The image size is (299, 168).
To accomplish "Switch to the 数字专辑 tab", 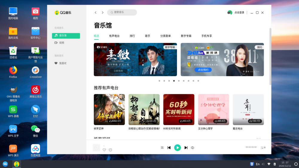I will (x=186, y=36).
